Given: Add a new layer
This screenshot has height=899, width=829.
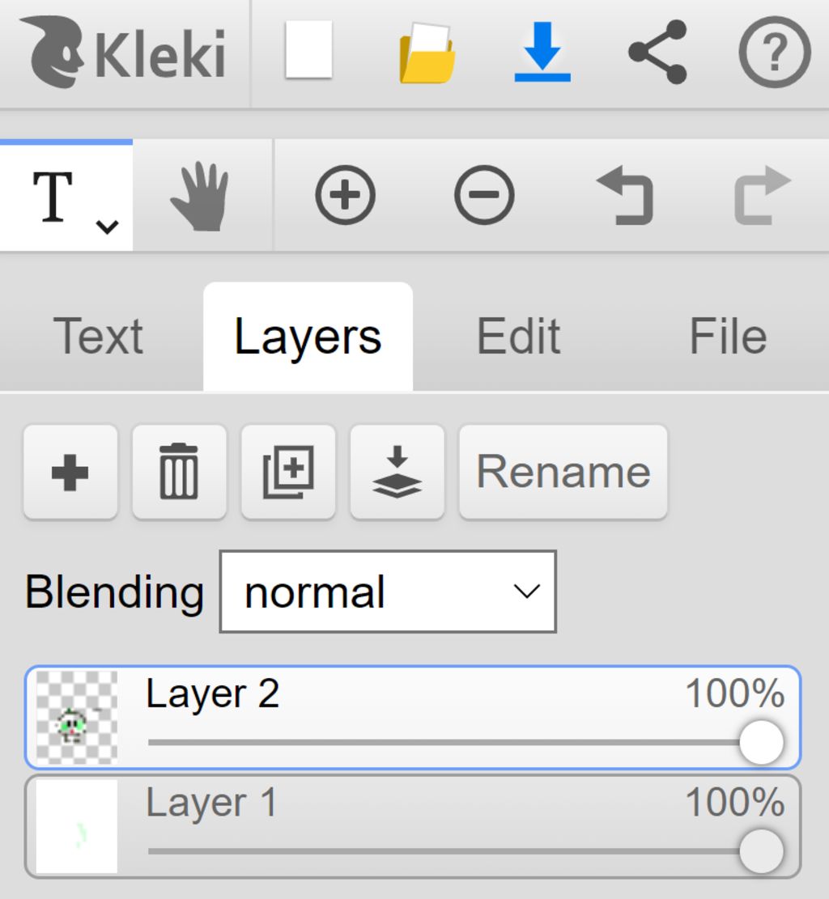Looking at the screenshot, I should (70, 473).
